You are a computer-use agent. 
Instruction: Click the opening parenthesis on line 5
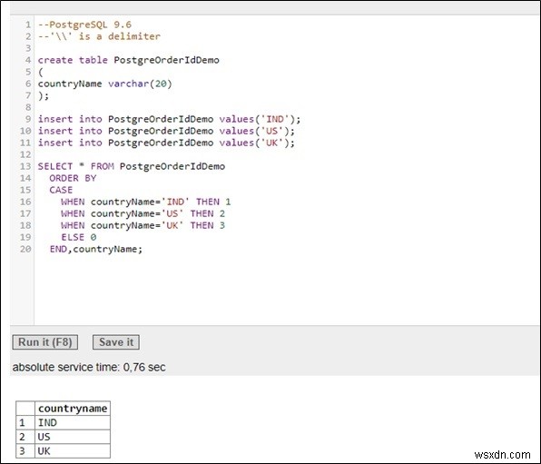pos(41,72)
